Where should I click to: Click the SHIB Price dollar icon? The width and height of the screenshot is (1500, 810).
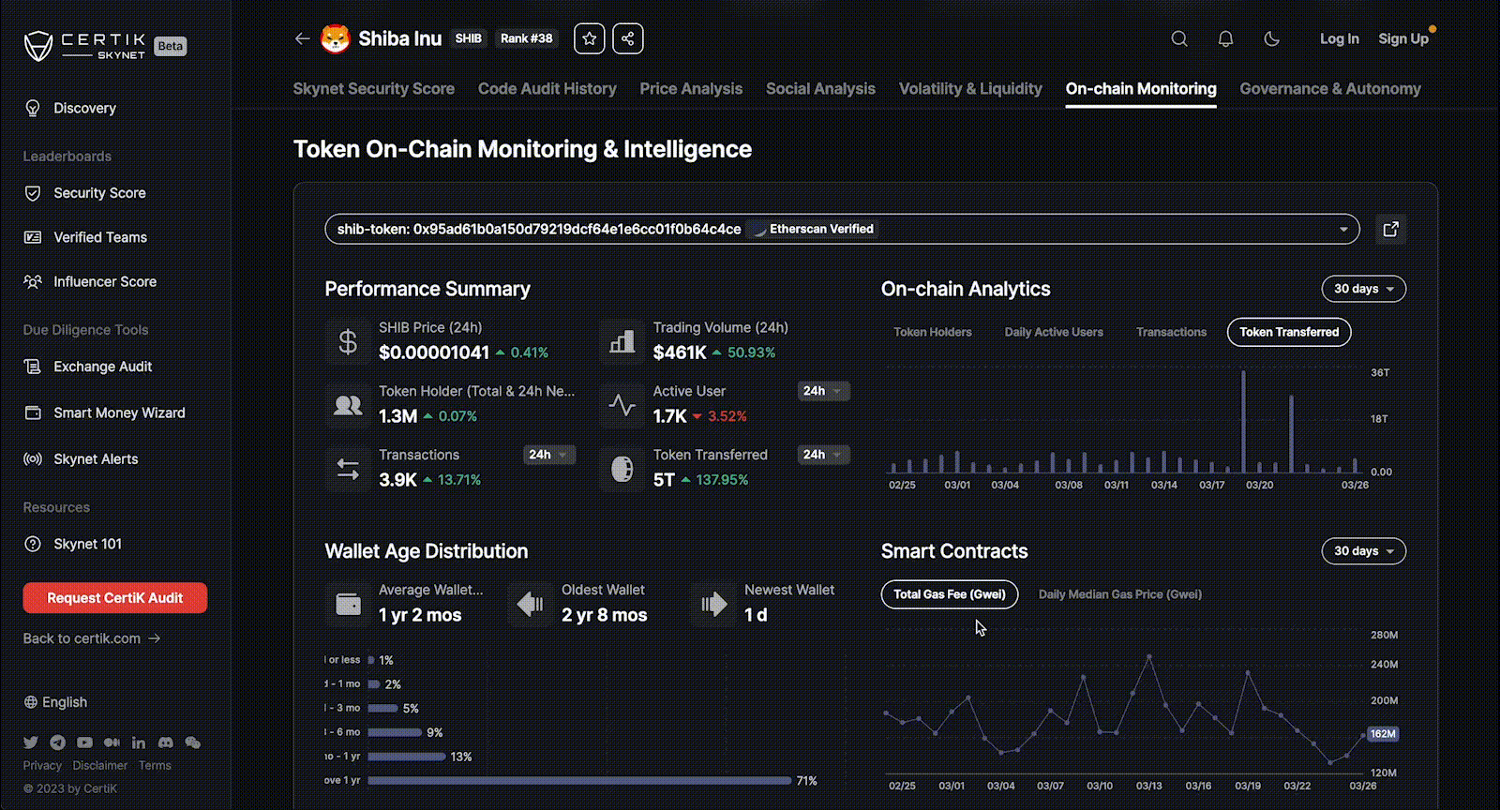pos(348,342)
